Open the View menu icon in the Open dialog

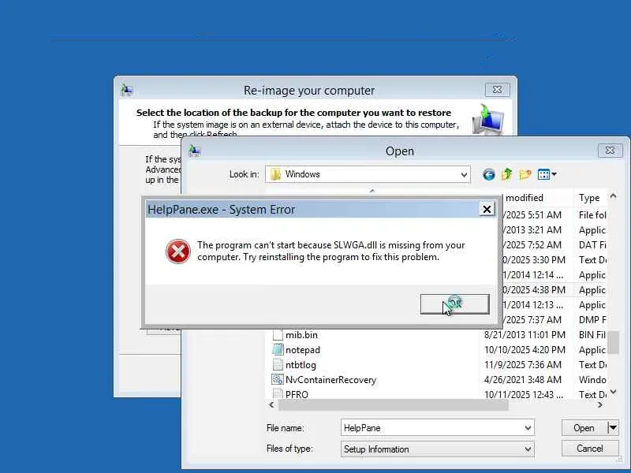[547, 174]
